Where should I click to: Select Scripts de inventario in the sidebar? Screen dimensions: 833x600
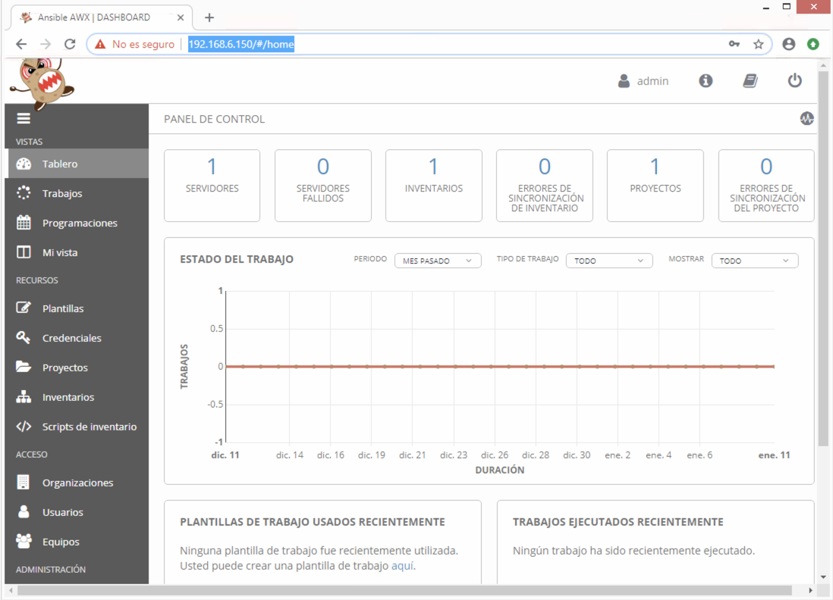point(77,427)
